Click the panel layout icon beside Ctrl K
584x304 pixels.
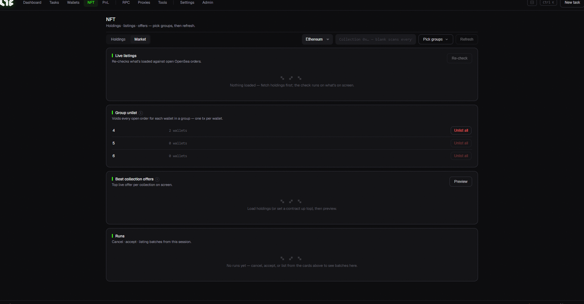point(532,2)
